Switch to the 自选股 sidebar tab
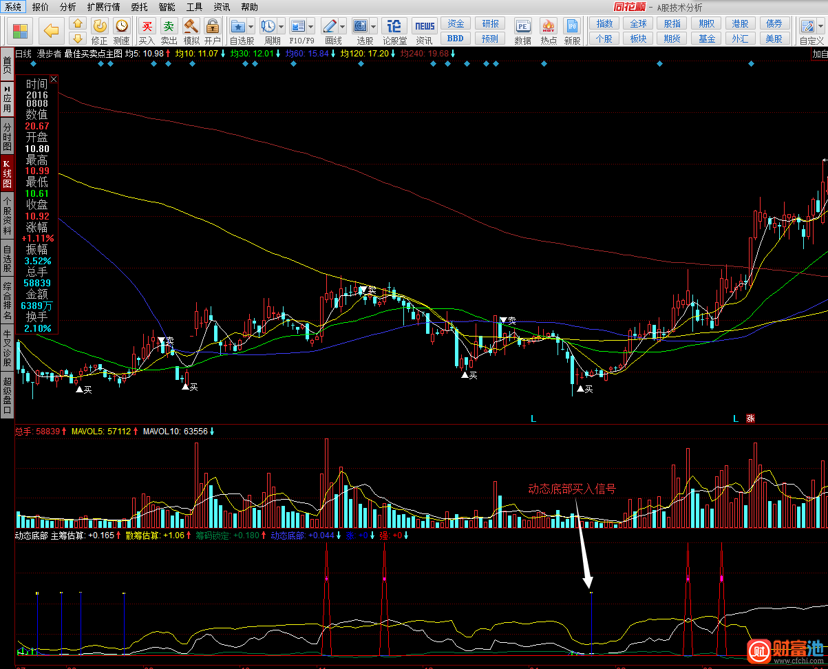 coord(7,259)
